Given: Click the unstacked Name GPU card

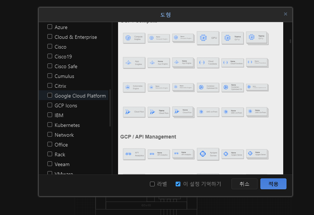Looking at the screenshot, I should 233,38.
